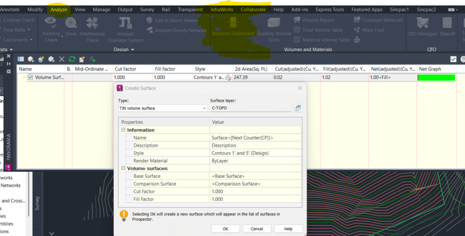
Task: Select the <Base Surface> value cell
Action: 256,176
